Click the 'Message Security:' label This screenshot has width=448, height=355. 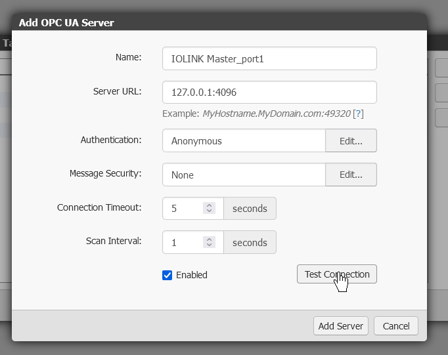coord(105,173)
